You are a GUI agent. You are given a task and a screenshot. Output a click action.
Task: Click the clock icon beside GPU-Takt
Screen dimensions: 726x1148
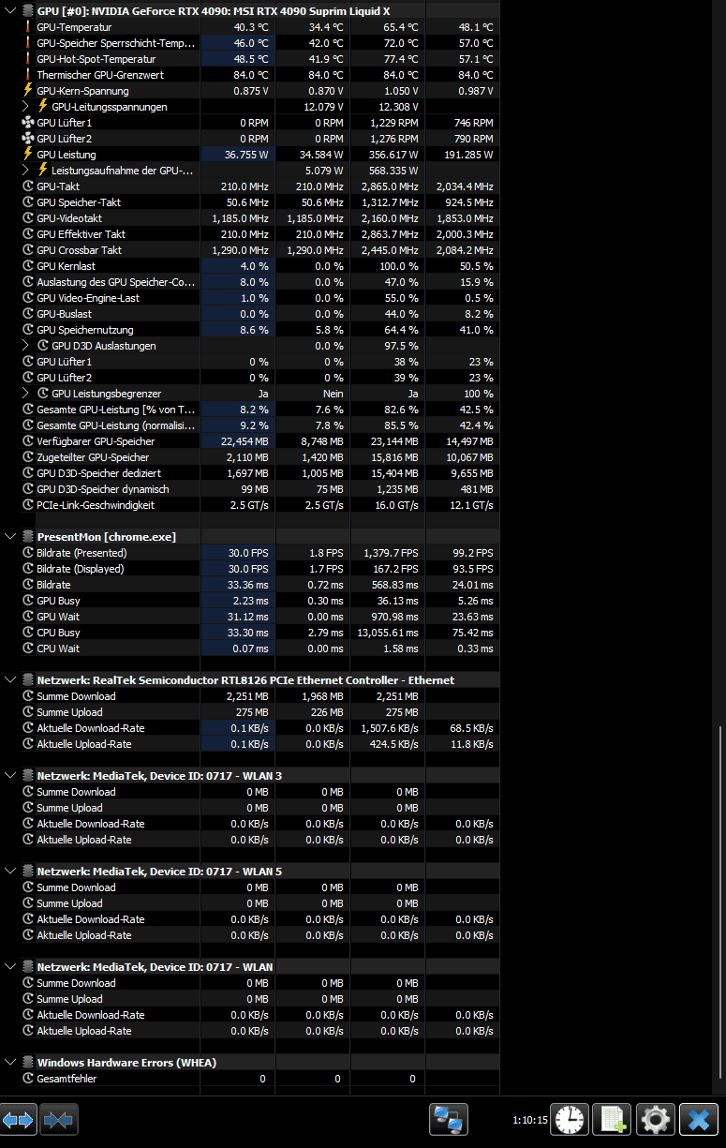(28, 186)
